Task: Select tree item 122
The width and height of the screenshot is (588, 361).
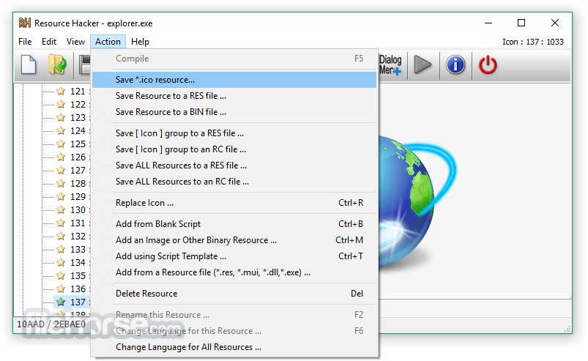Action: 78,104
